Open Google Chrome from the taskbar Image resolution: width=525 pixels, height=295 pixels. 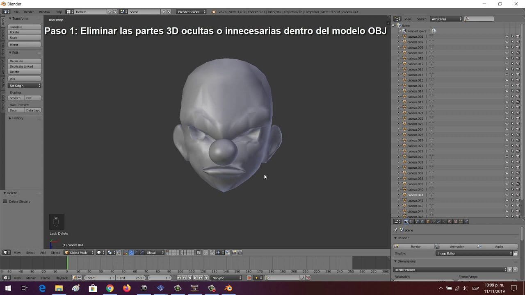tap(110, 288)
